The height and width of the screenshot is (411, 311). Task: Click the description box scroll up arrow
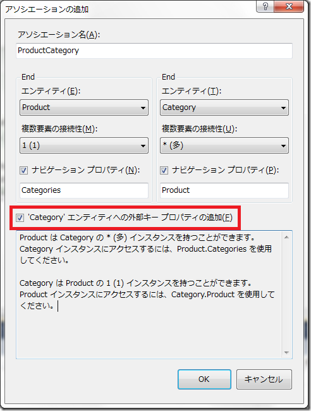point(286,237)
